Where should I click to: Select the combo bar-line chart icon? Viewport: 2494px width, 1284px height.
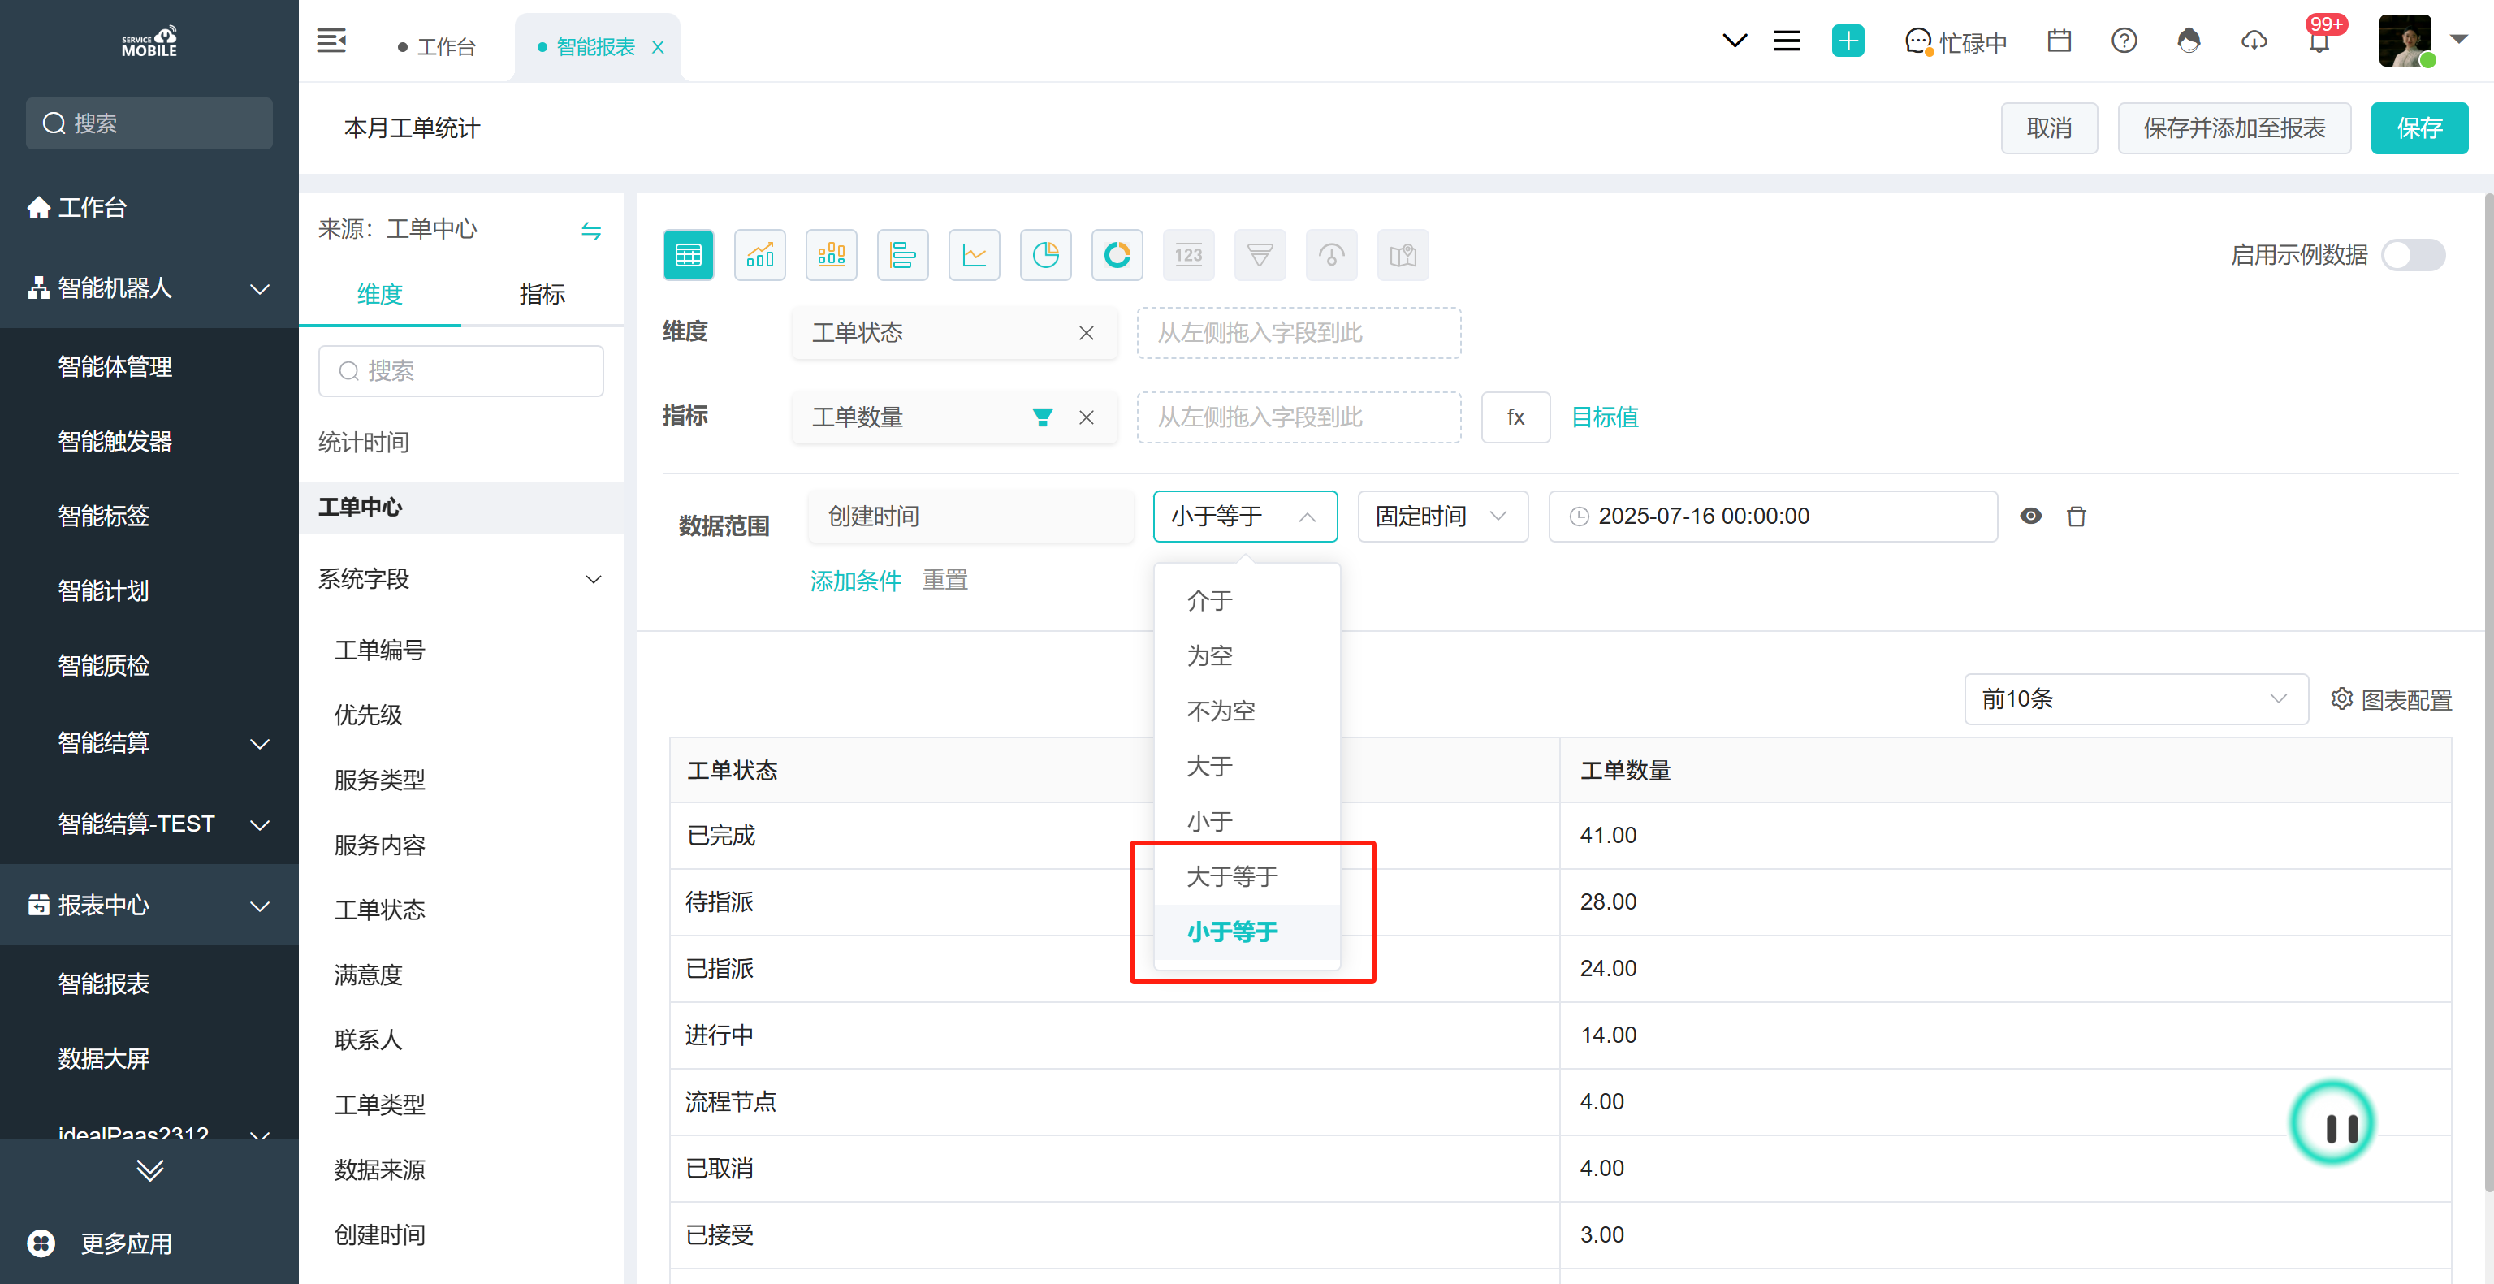point(760,255)
